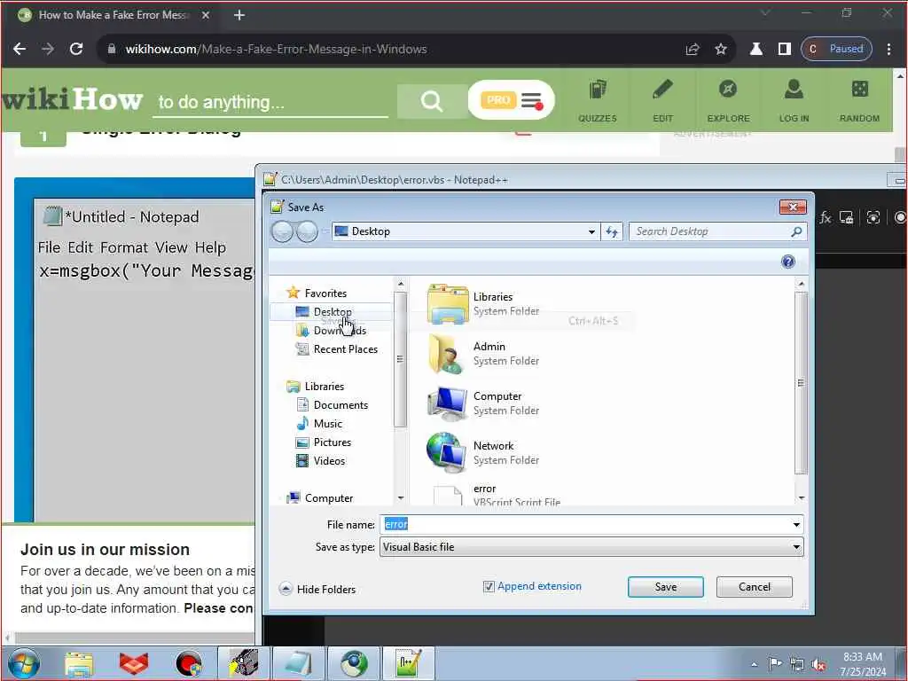
Task: Click the wikiHow Edit pencil
Action: pyautogui.click(x=662, y=101)
